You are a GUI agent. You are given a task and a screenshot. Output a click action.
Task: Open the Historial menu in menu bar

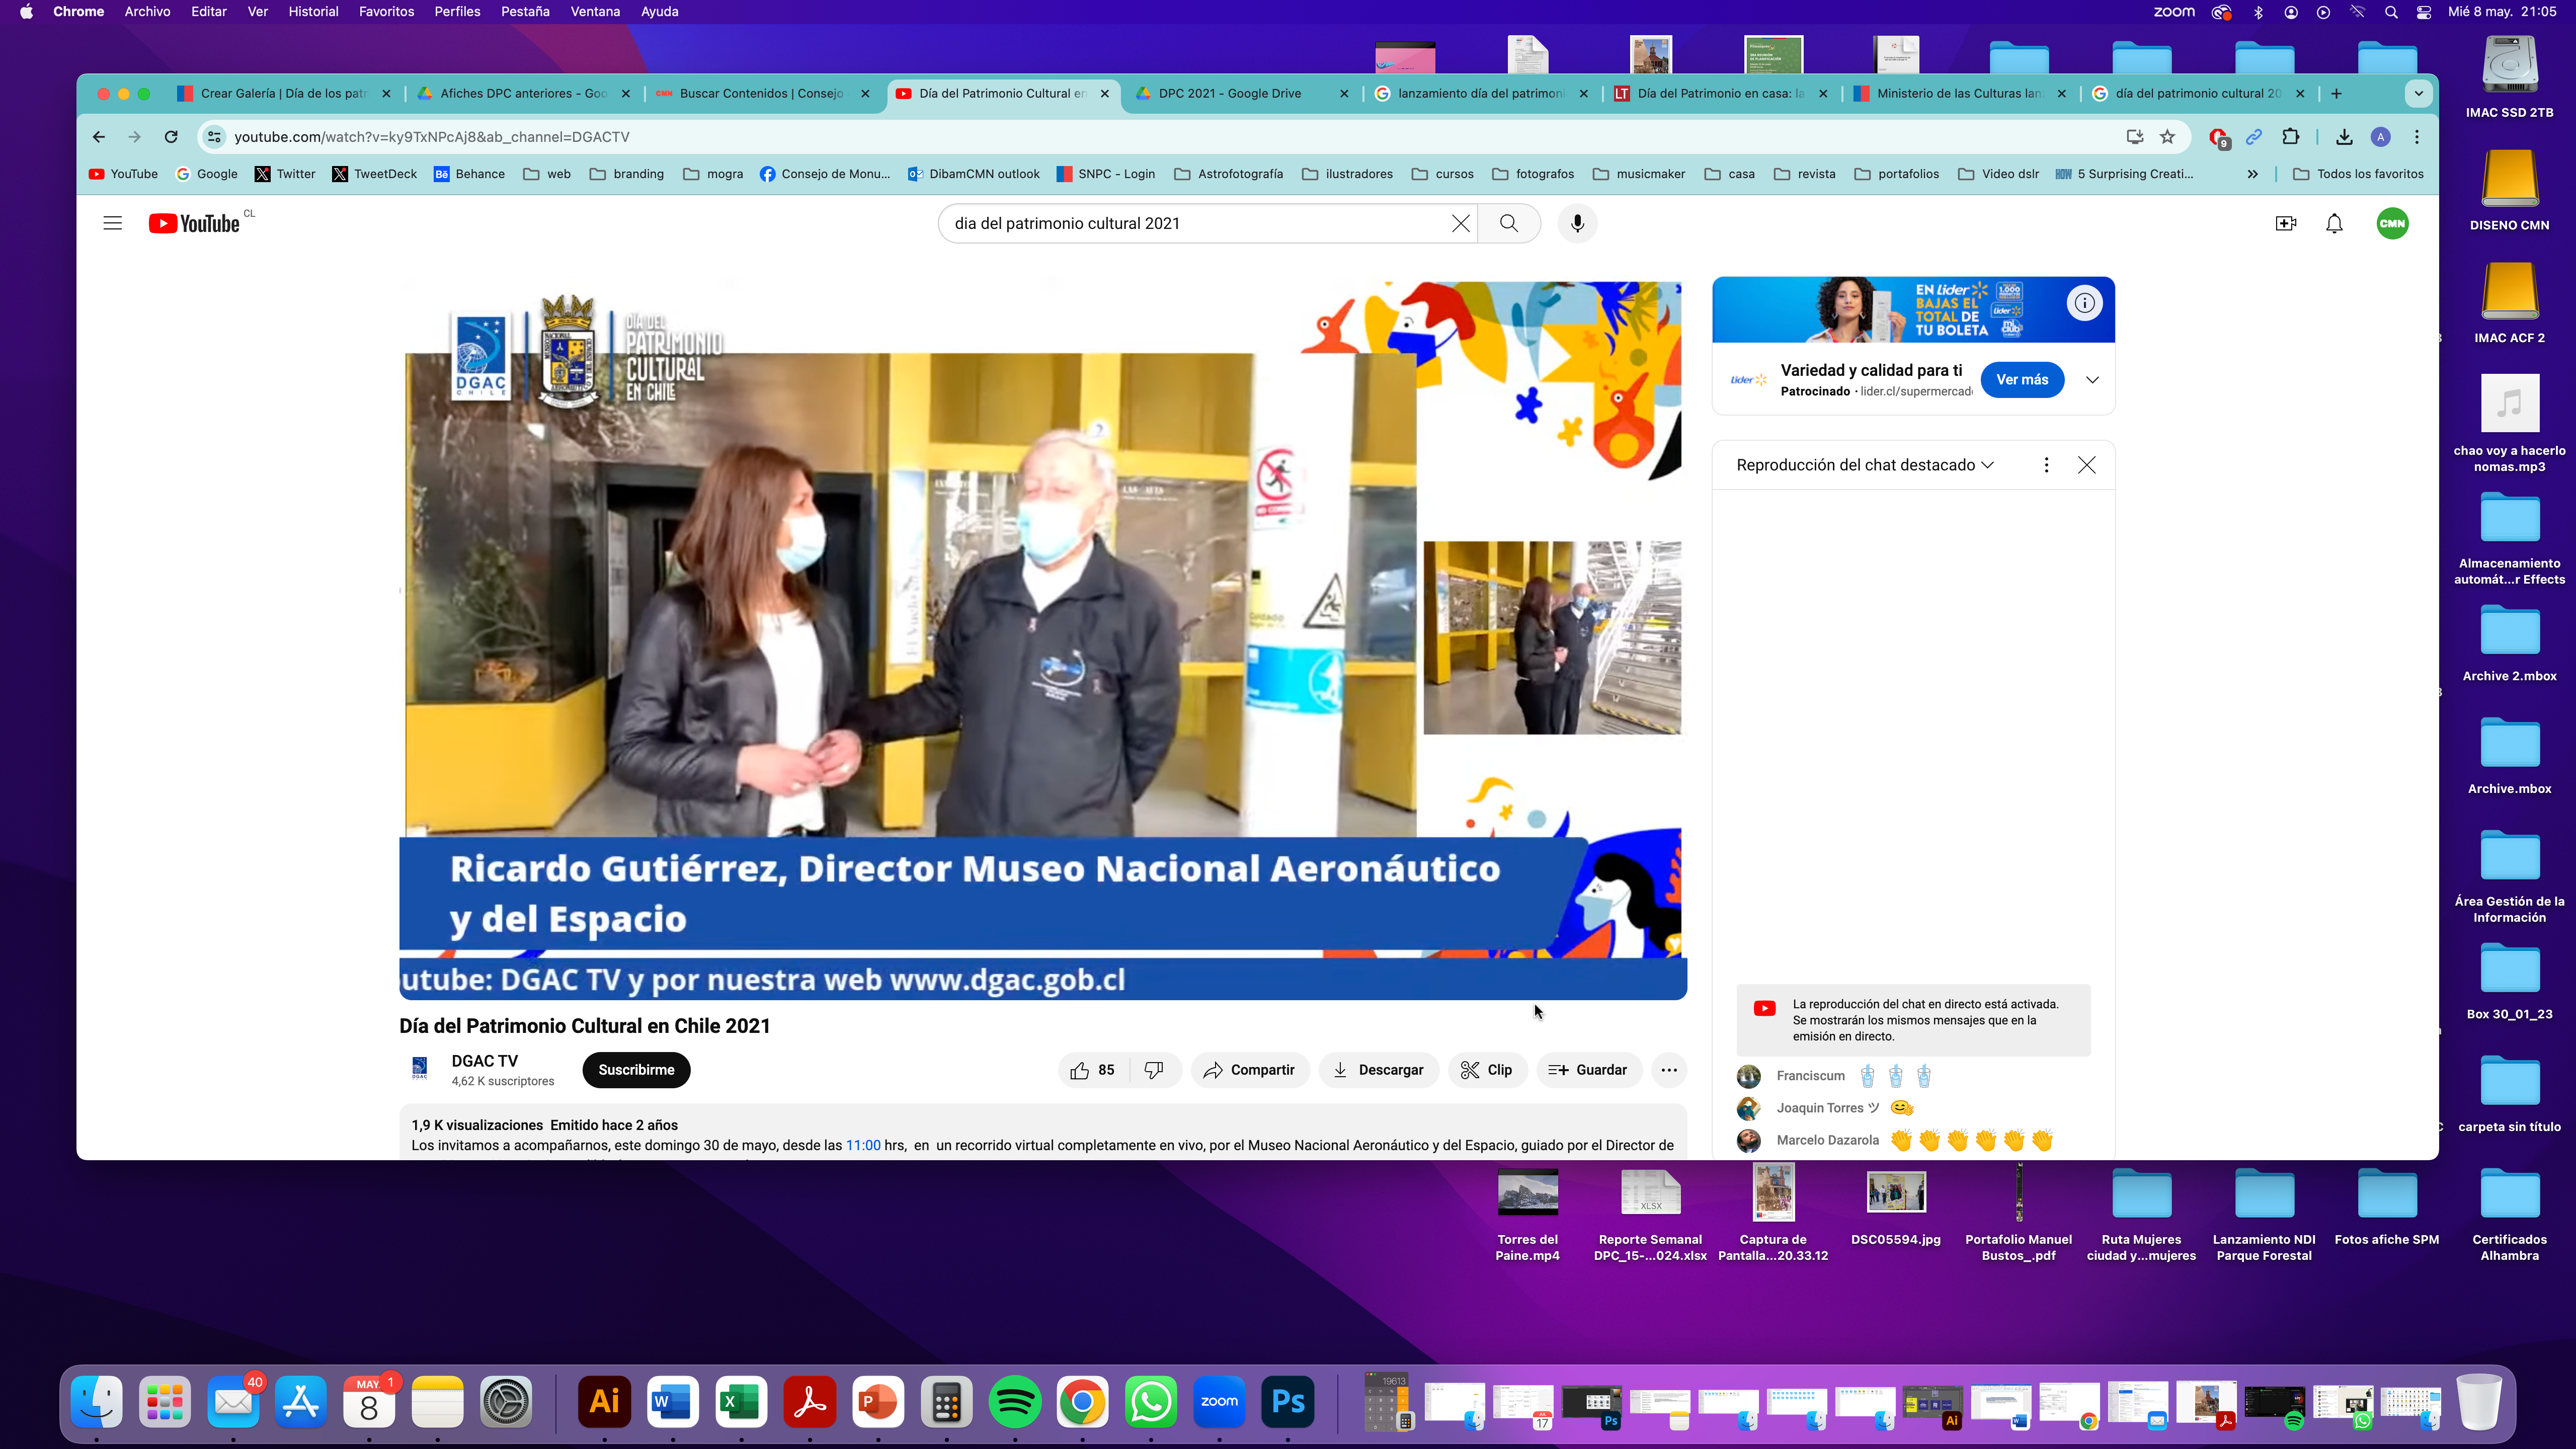click(313, 12)
